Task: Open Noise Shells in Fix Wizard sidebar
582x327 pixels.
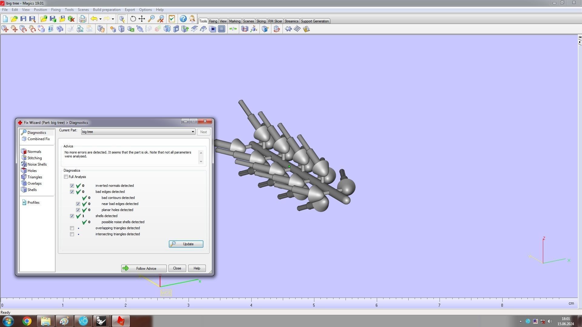Action: click(x=37, y=164)
